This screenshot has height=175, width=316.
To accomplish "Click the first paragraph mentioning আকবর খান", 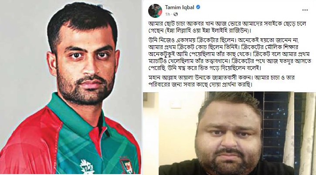I will pyautogui.click(x=227, y=27).
